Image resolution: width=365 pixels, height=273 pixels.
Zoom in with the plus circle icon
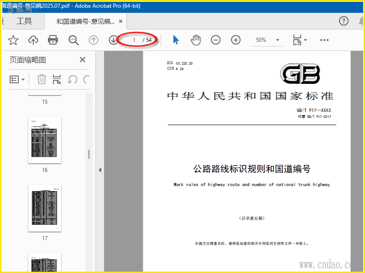tap(235, 40)
